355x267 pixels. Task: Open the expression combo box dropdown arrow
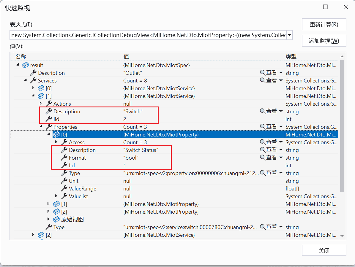(289, 35)
